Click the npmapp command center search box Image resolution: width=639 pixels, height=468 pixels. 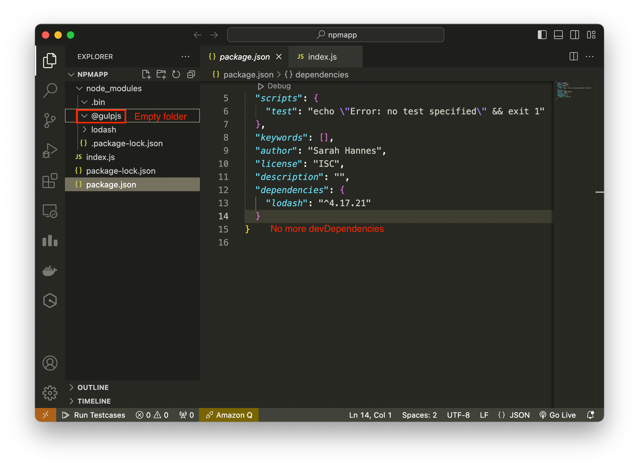click(x=336, y=35)
